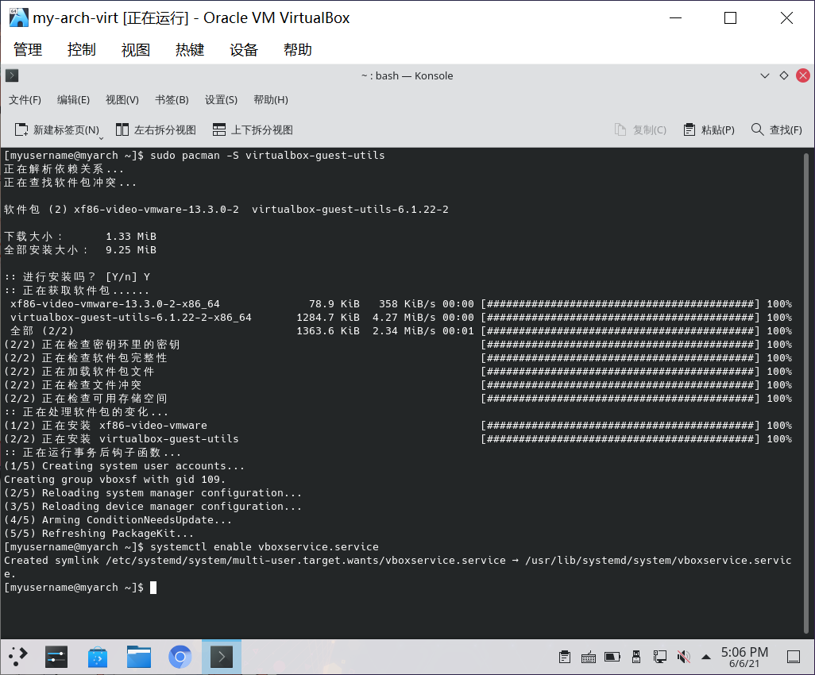The image size is (815, 675).
Task: Open Klipper clipboard icon in system tray
Action: (x=565, y=657)
